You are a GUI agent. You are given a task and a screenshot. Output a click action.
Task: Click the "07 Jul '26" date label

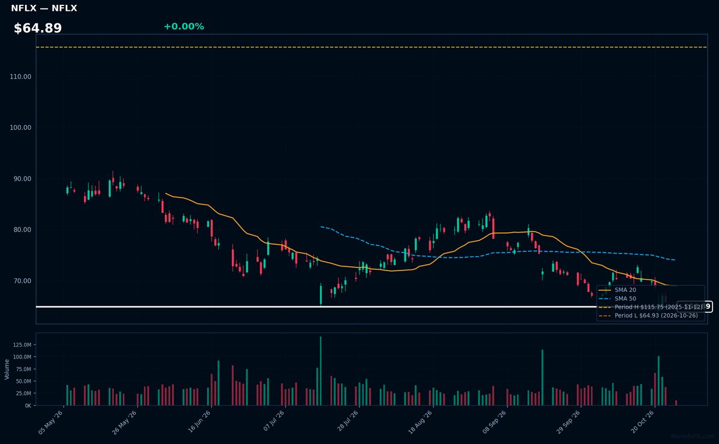(x=273, y=422)
